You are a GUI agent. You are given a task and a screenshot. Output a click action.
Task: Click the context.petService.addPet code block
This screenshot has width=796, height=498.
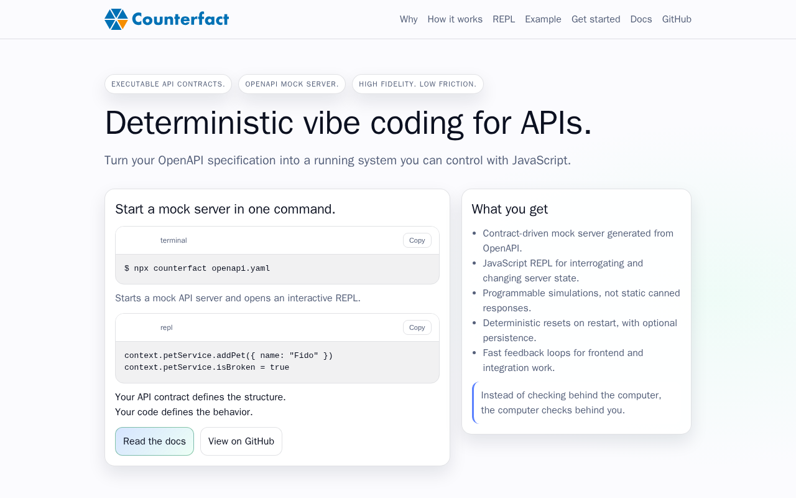pos(228,362)
